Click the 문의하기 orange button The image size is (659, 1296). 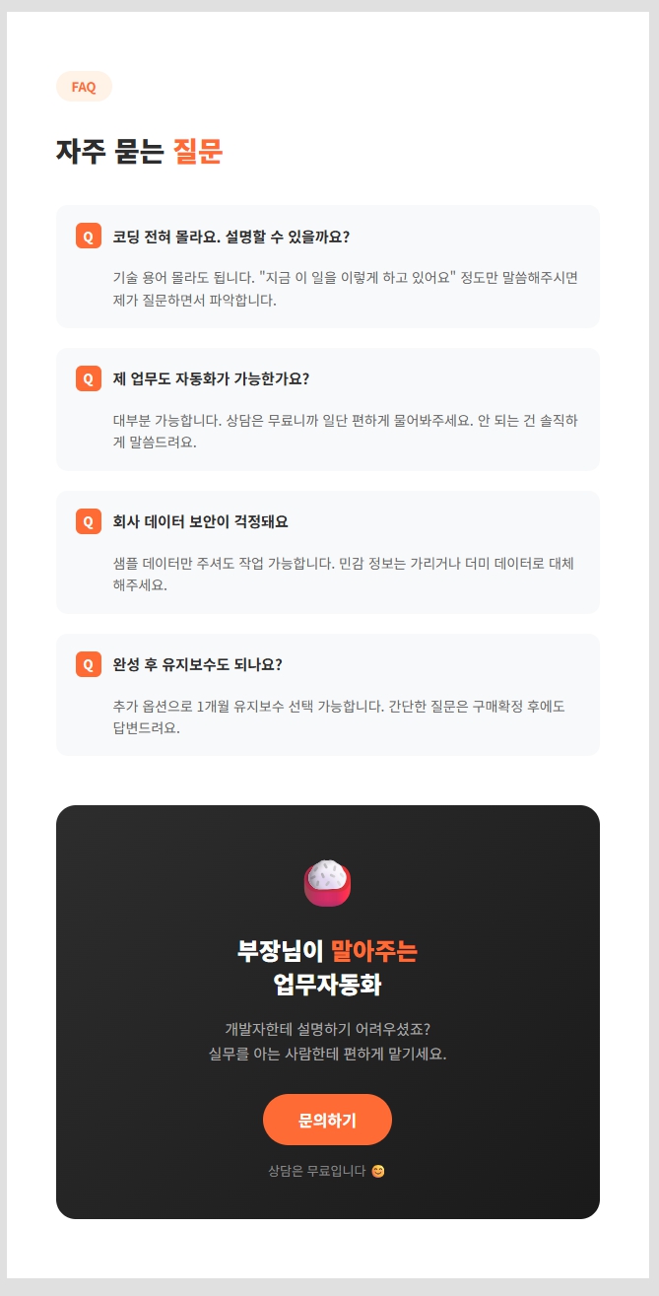pyautogui.click(x=327, y=1120)
